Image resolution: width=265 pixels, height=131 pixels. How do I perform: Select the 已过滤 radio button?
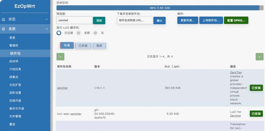click(59, 33)
